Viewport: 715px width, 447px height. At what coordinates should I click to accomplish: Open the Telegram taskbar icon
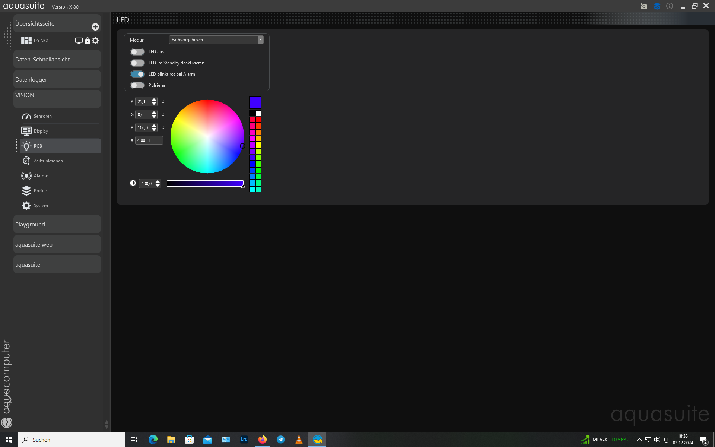click(x=281, y=440)
